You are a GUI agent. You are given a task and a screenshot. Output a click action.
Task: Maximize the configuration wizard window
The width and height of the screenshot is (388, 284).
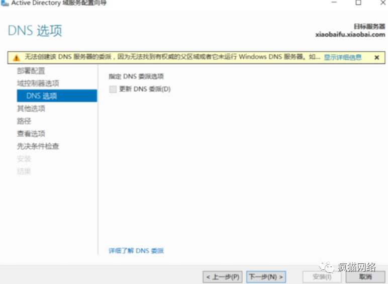pyautogui.click(x=358, y=3)
